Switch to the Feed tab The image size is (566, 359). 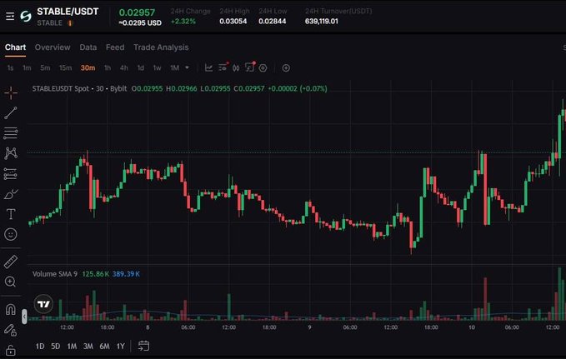pos(115,47)
